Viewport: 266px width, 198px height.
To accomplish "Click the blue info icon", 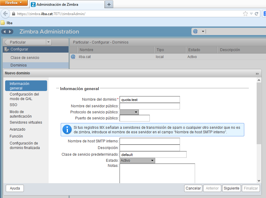I will tap(67, 130).
